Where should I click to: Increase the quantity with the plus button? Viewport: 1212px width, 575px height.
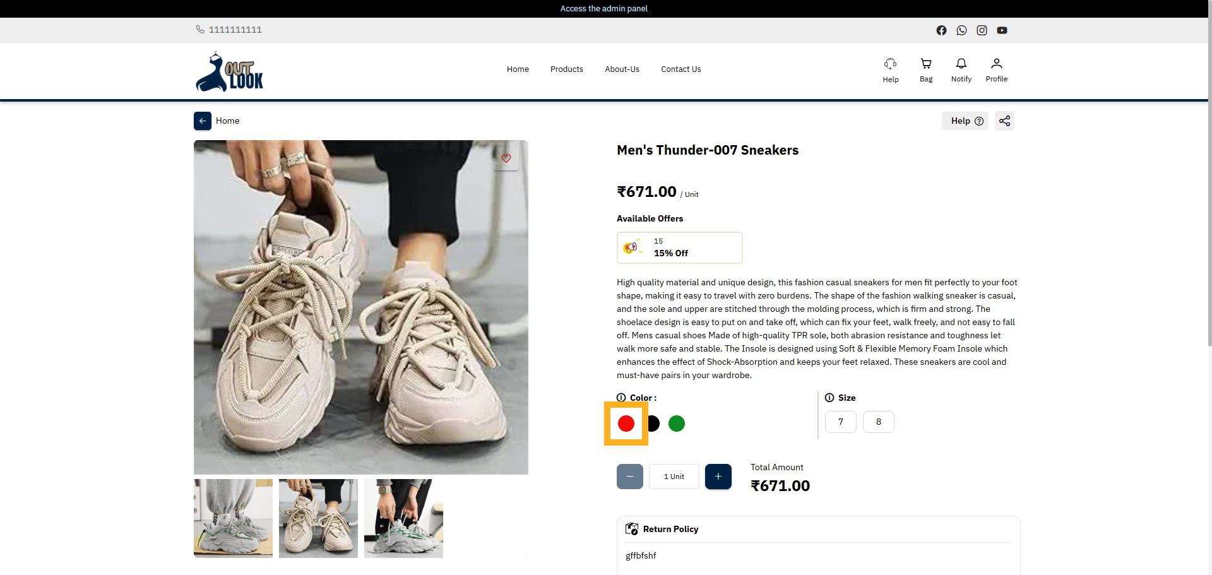[x=718, y=477]
